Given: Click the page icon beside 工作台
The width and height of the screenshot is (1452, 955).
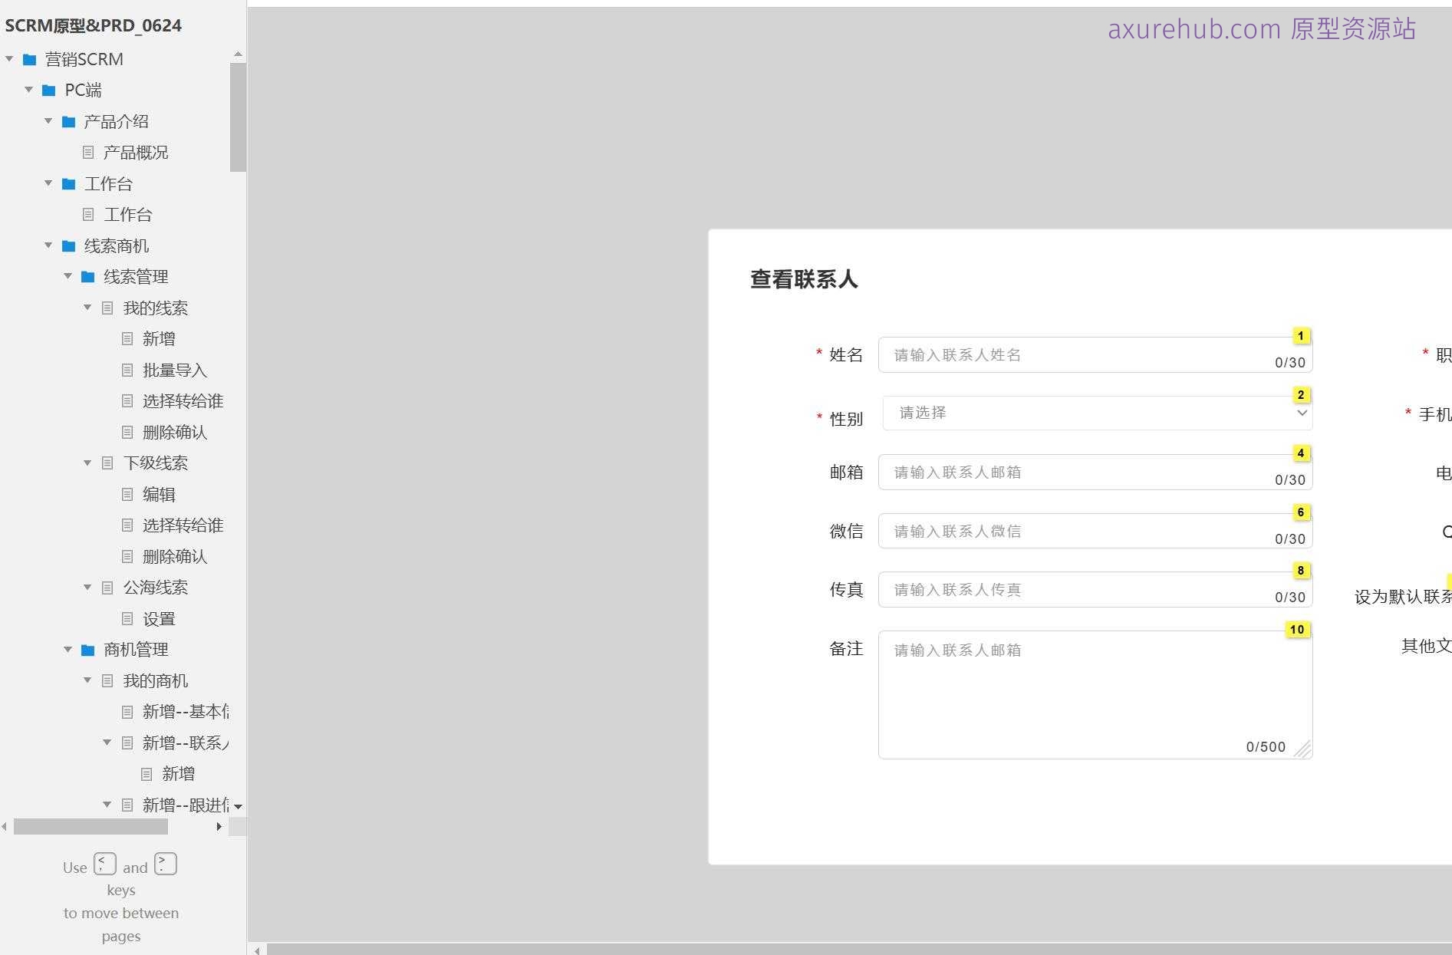Looking at the screenshot, I should 87,214.
